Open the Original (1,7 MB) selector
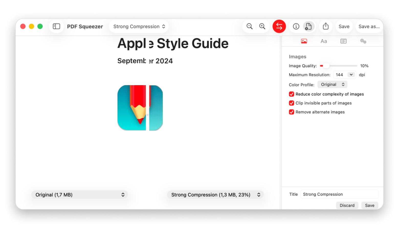 coord(80,195)
